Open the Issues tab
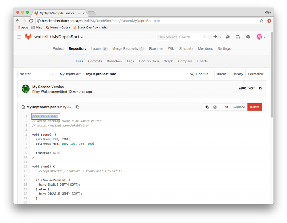 [x=99, y=49]
